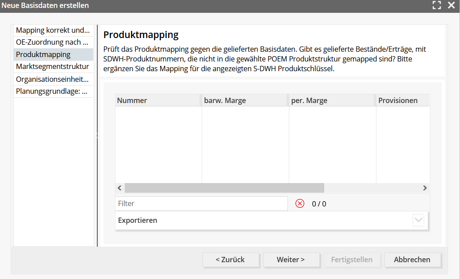Screen dimensions: 460x279
Task: Open the OE-Zuordnung nach ... step
Action: pyautogui.click(x=54, y=42)
